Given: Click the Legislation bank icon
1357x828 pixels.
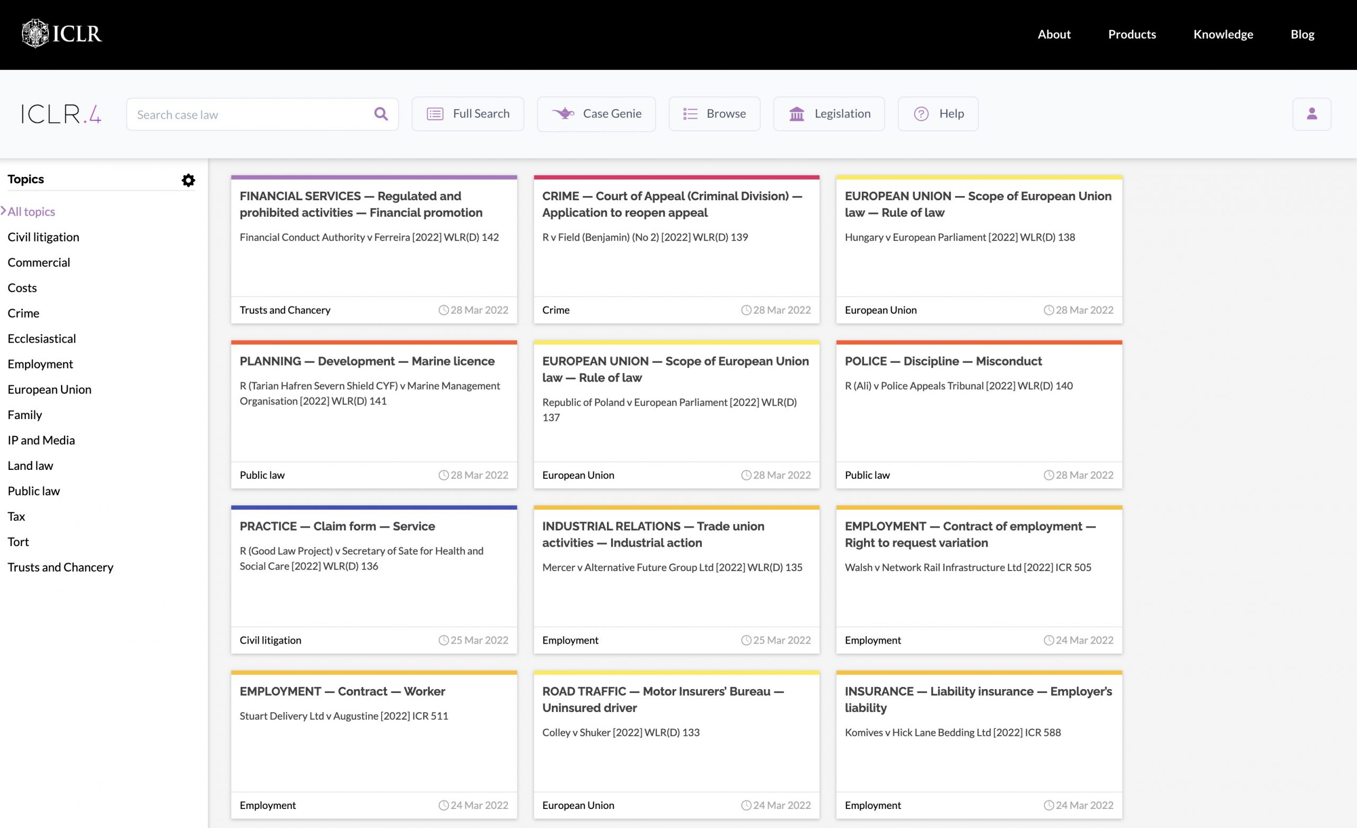Looking at the screenshot, I should [x=796, y=113].
